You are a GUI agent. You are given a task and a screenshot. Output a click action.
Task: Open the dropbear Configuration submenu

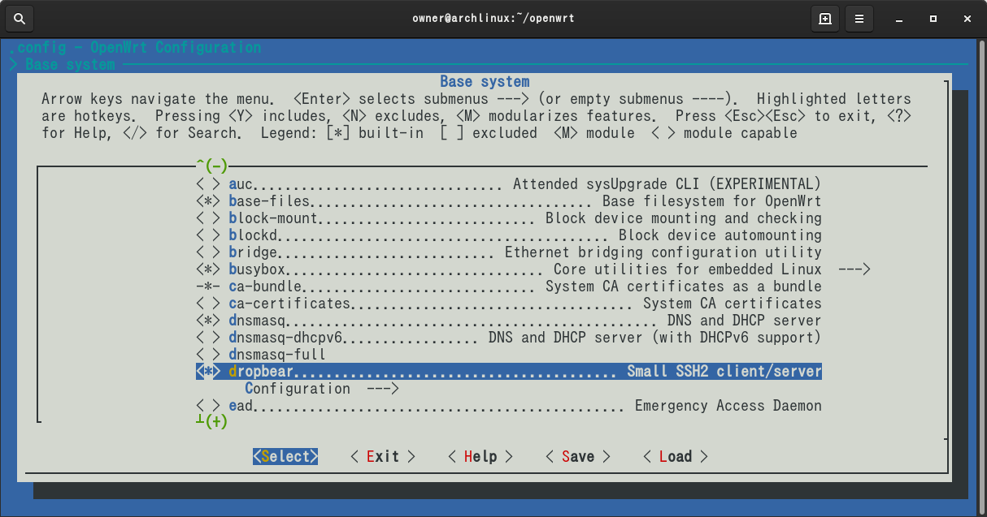coord(322,389)
